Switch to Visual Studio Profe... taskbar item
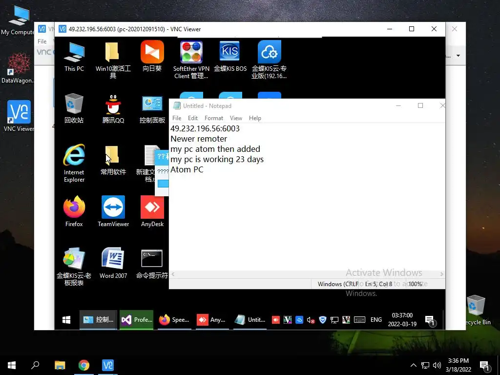Screen dimensions: 500x375 click(137, 320)
